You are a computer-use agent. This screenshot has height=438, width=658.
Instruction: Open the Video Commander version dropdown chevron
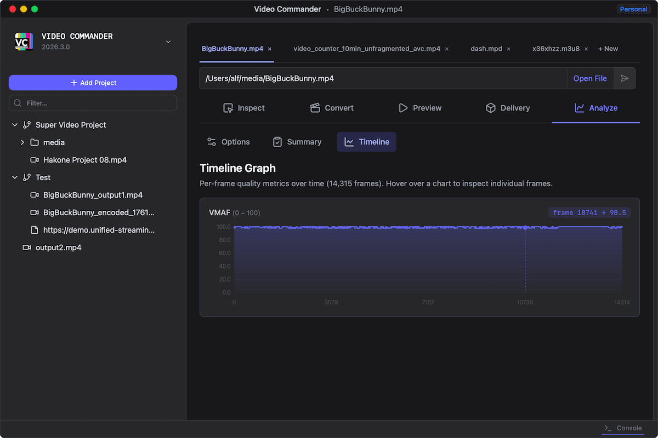click(168, 41)
